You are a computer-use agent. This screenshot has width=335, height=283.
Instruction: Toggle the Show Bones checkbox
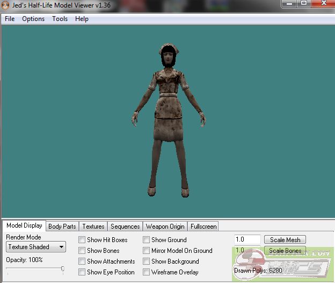82,251
